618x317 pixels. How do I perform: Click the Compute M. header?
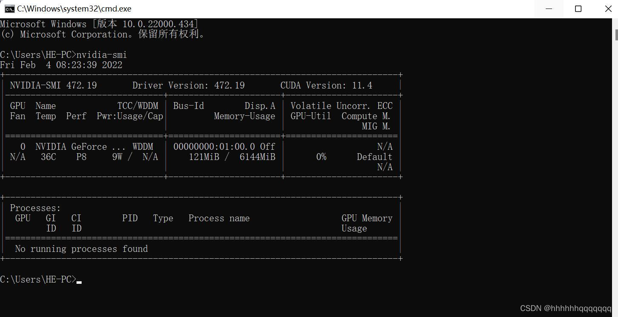[x=366, y=116]
